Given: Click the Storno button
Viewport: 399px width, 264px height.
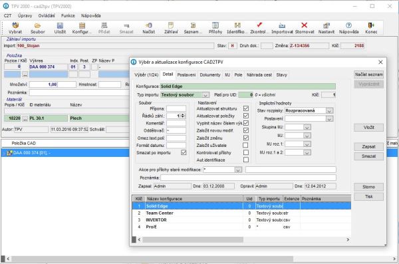Looking at the screenshot, I should (368, 187).
